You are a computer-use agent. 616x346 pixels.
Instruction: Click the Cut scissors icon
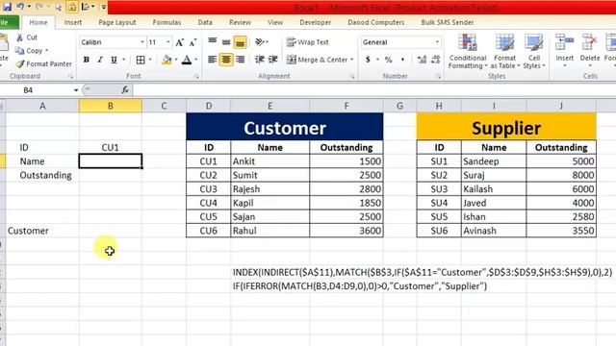(x=20, y=37)
